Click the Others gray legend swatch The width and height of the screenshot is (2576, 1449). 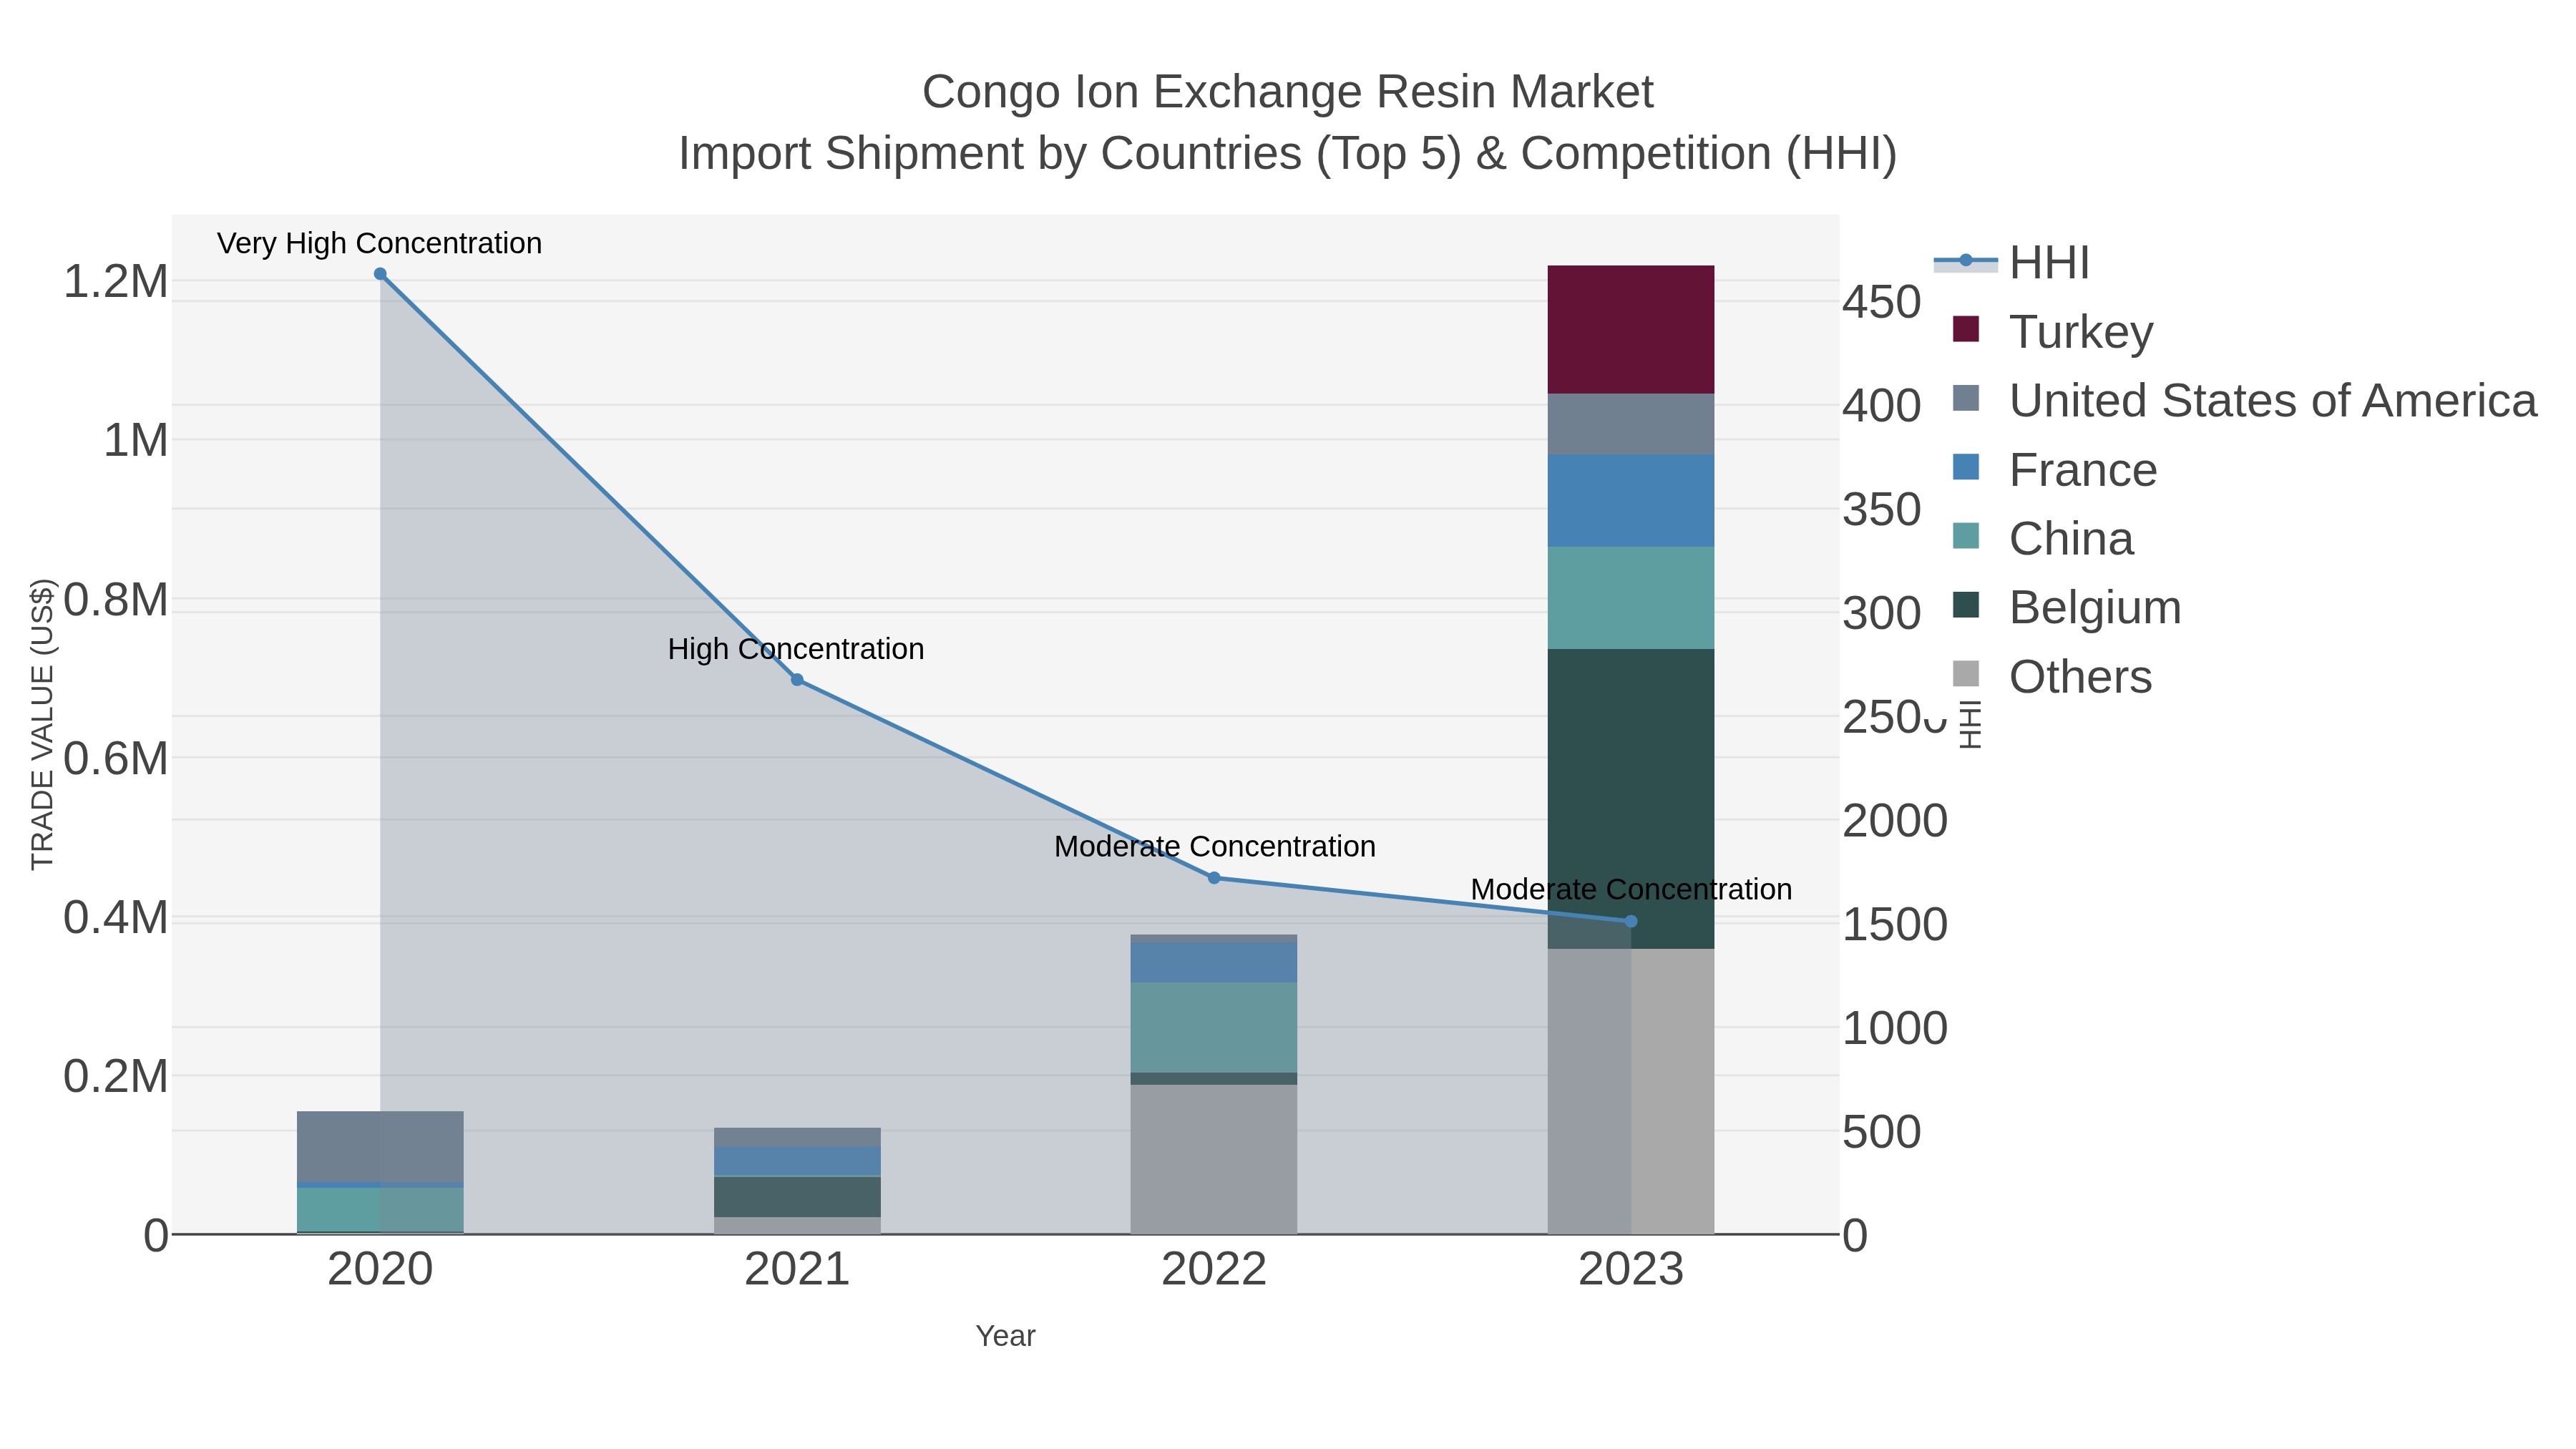pos(1966,674)
